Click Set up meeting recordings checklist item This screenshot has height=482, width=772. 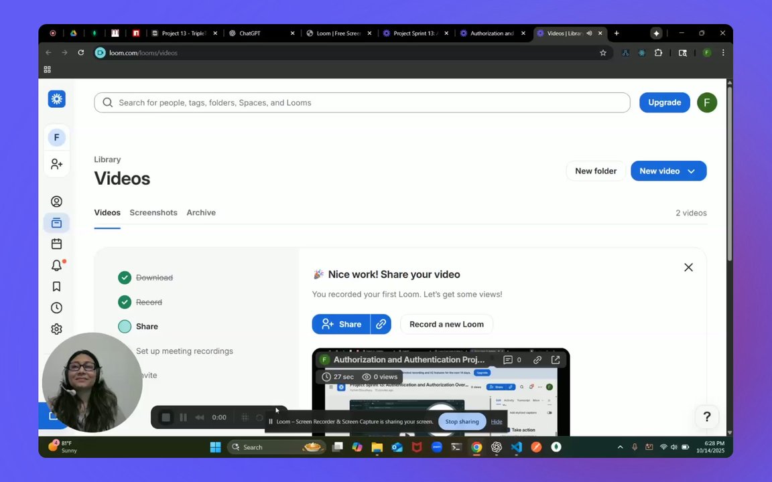pos(184,351)
